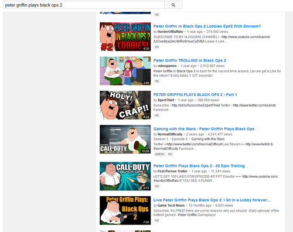Open 'Peter Griffin TROLLING in Black Ops 2' video
293x232 pixels.
tap(190, 60)
